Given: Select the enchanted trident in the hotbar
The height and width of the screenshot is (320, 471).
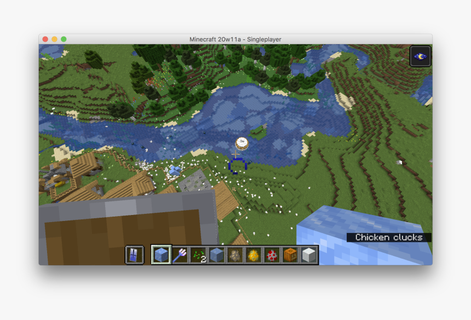Looking at the screenshot, I should coord(180,255).
